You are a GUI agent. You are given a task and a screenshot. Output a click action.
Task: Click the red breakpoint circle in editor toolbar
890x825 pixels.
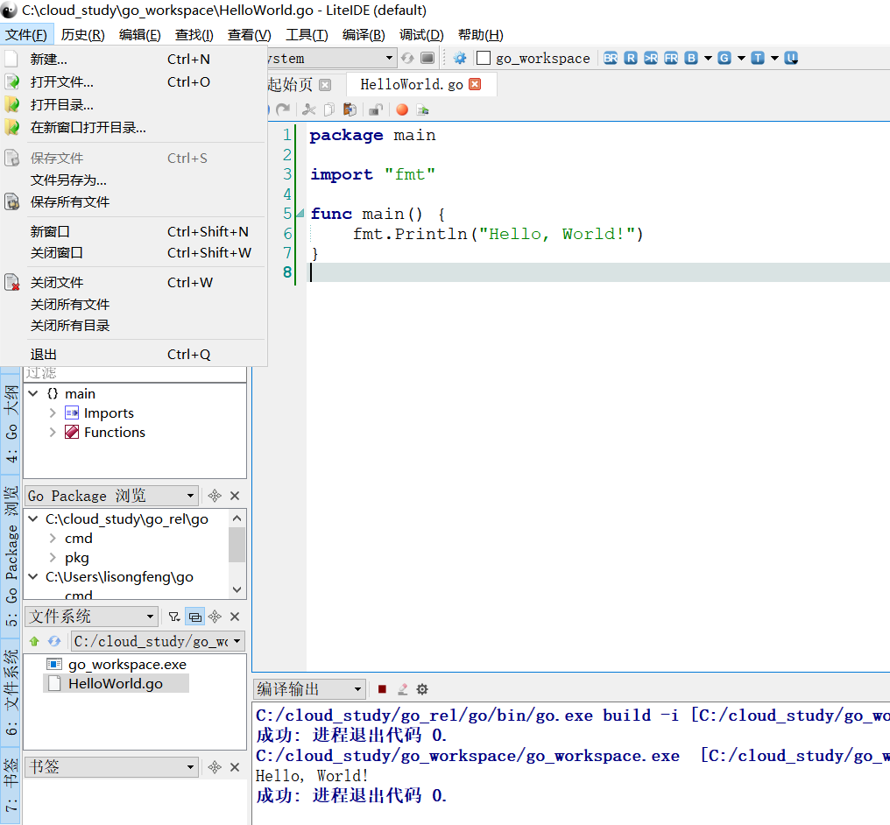[402, 109]
